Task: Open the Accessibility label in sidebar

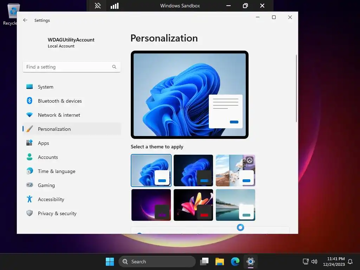Action: pos(51,199)
